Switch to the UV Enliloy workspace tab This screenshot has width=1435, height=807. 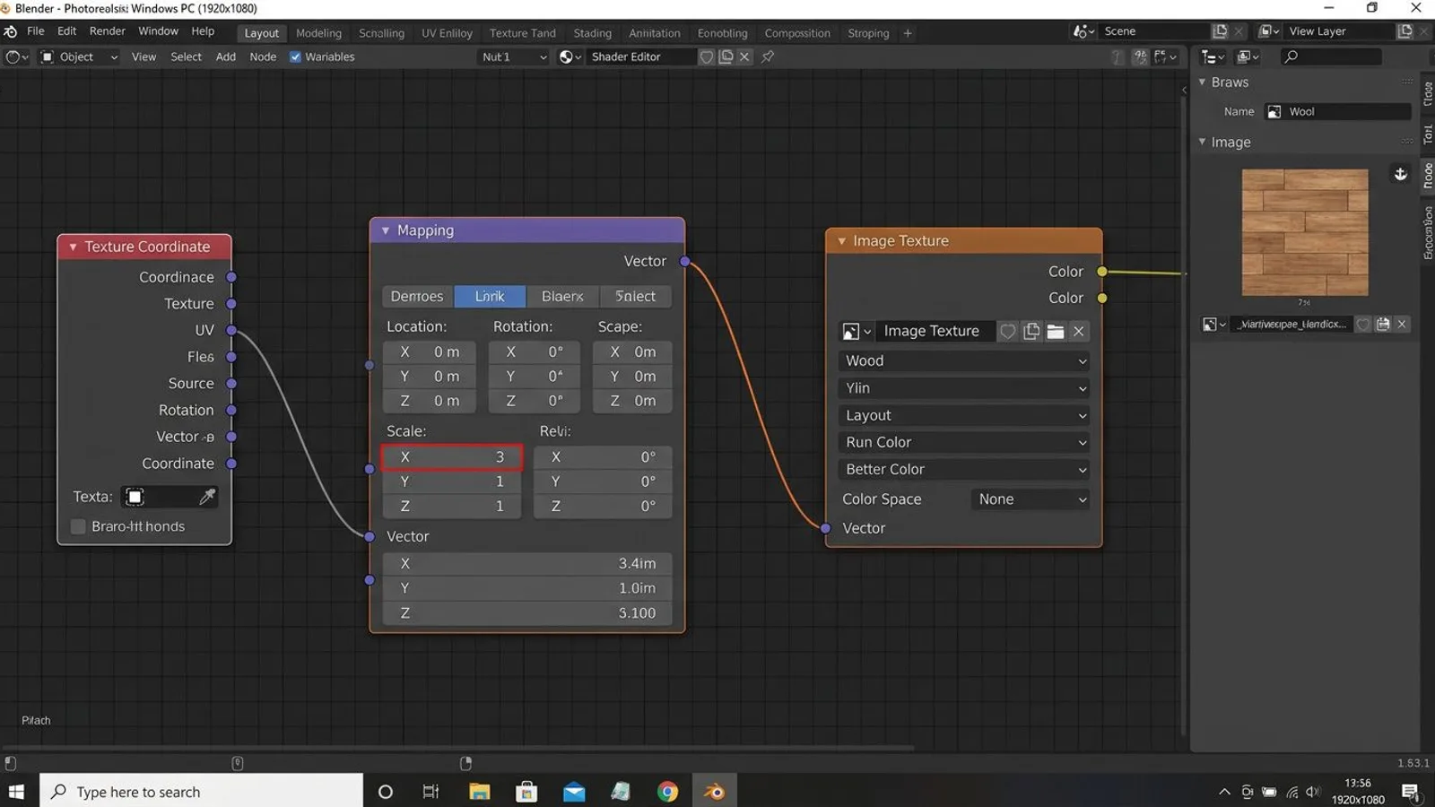447,33
